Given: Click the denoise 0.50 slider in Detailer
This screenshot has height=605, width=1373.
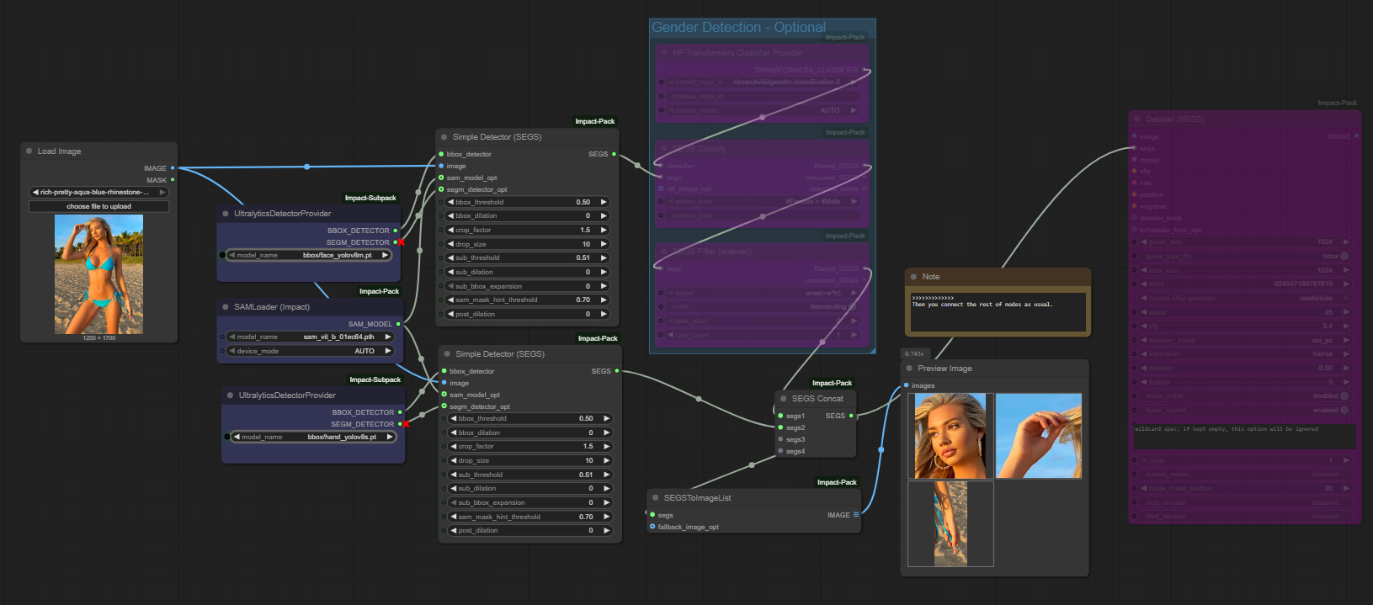Looking at the screenshot, I should [1245, 368].
